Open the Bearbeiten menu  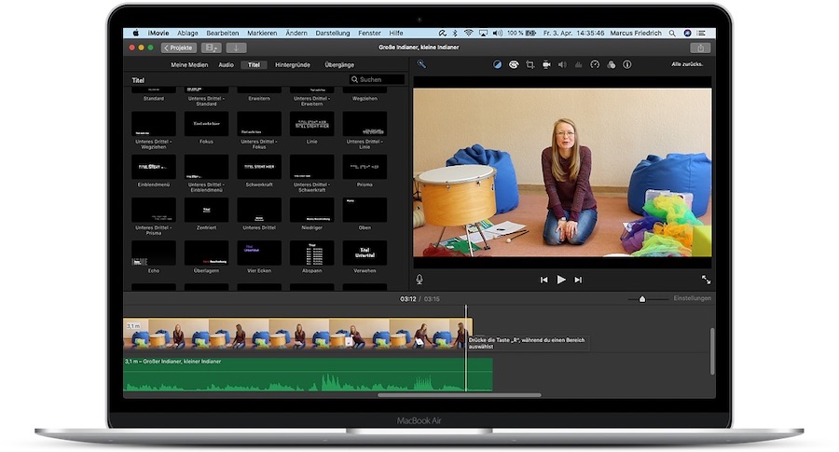coord(223,34)
